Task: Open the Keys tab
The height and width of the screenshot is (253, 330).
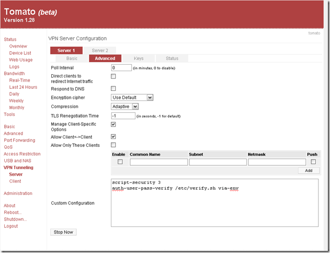Action: [x=139, y=59]
